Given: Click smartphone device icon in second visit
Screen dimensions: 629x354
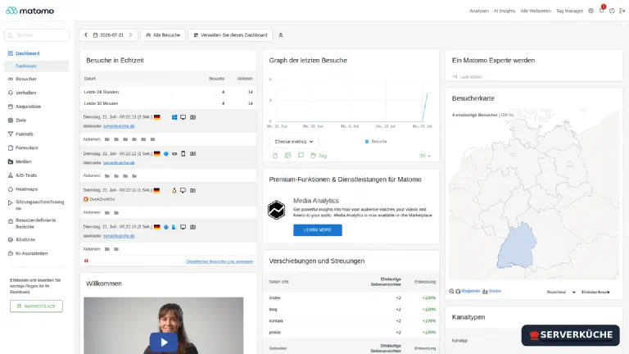Looking at the screenshot, I should click(x=183, y=154).
